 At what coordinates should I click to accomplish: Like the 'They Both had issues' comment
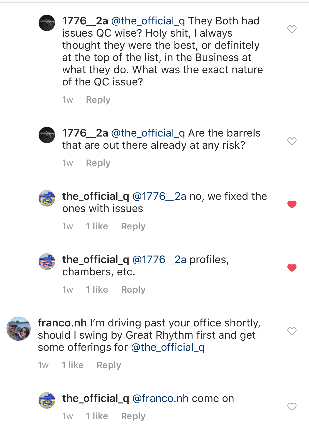[x=292, y=29]
